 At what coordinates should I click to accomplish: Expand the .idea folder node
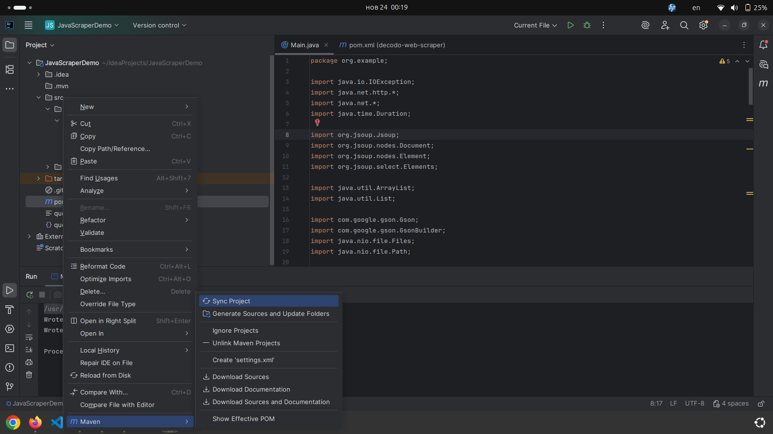pyautogui.click(x=39, y=74)
